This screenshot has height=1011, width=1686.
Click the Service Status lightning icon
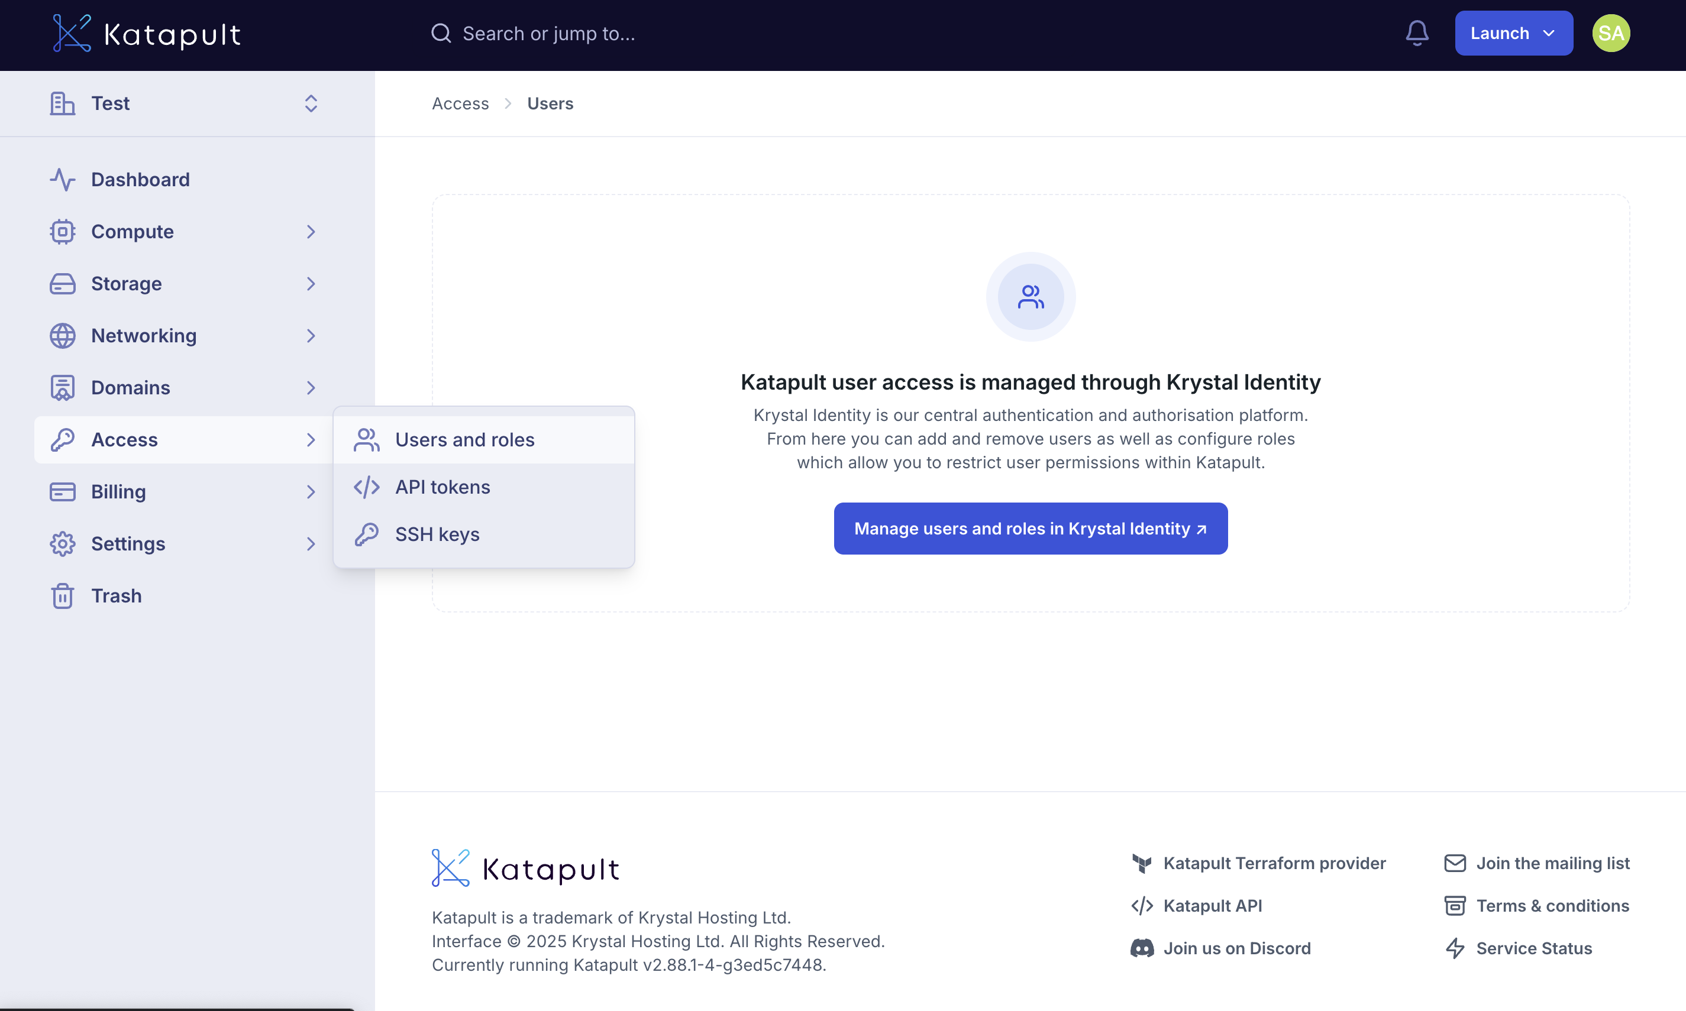[x=1454, y=948]
